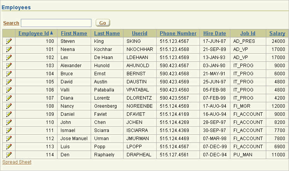This screenshot has height=171, width=289.
Task: Open the Spread Sheet link
Action: [17, 162]
